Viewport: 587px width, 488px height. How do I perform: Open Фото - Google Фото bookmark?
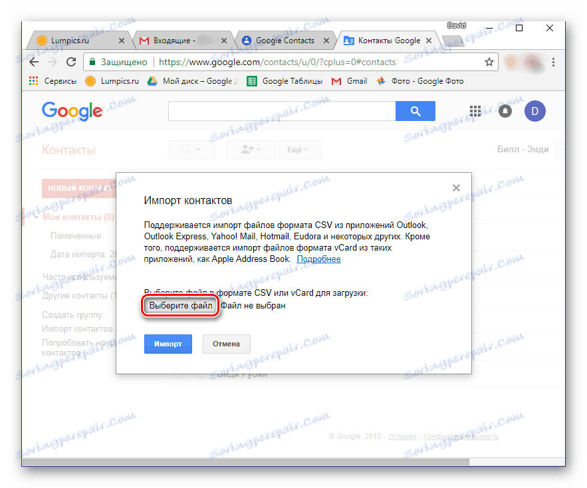pos(420,81)
